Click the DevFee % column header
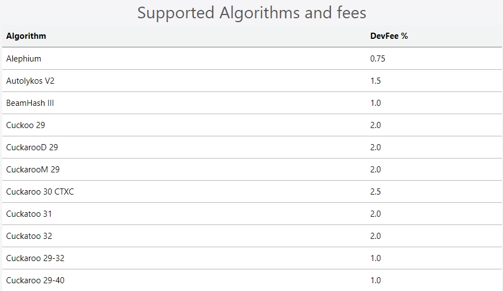Viewport: 503px width, 291px height. (389, 36)
